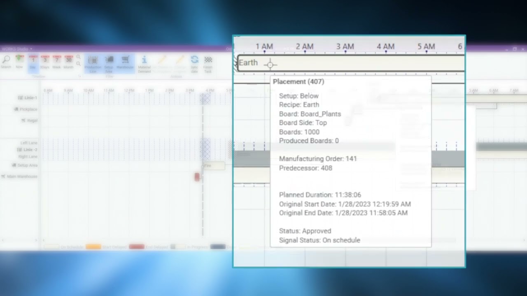Select the Setup Area row label

click(x=28, y=165)
